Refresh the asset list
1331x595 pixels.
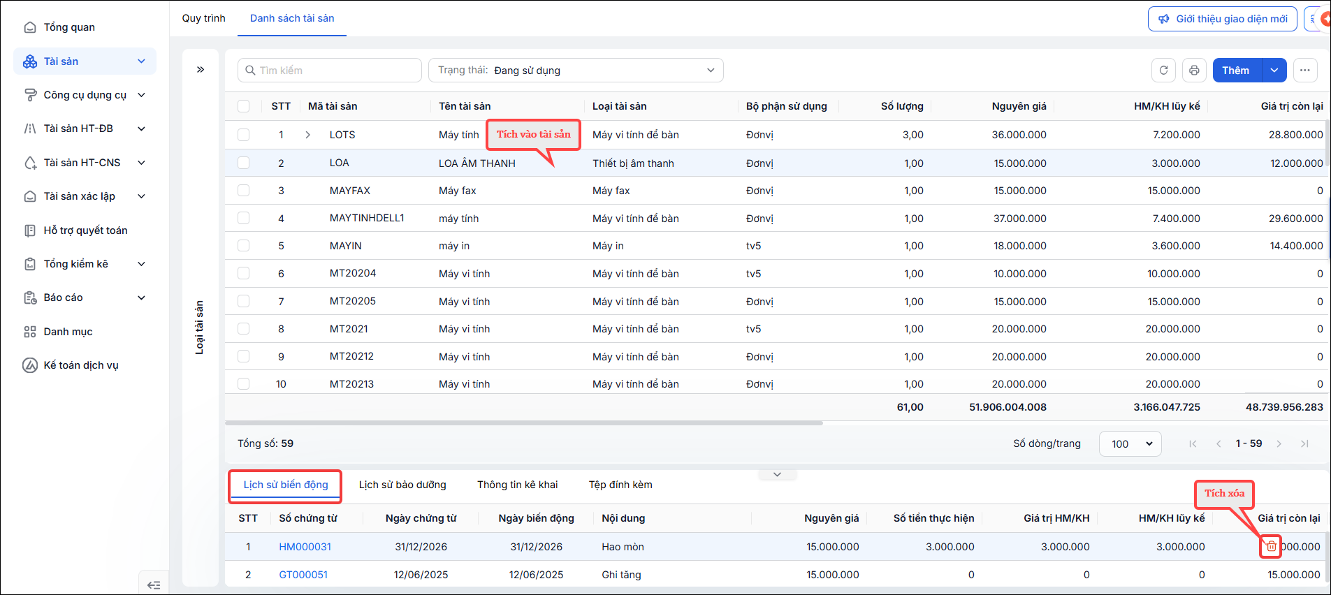pos(1163,71)
